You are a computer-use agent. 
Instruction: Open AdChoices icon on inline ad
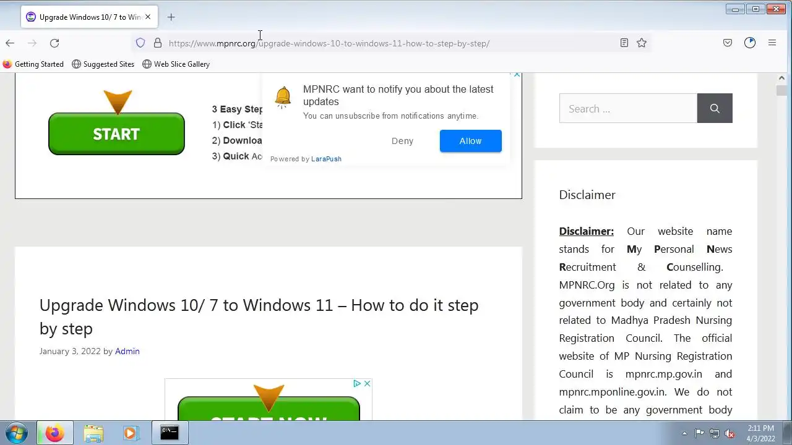point(357,383)
